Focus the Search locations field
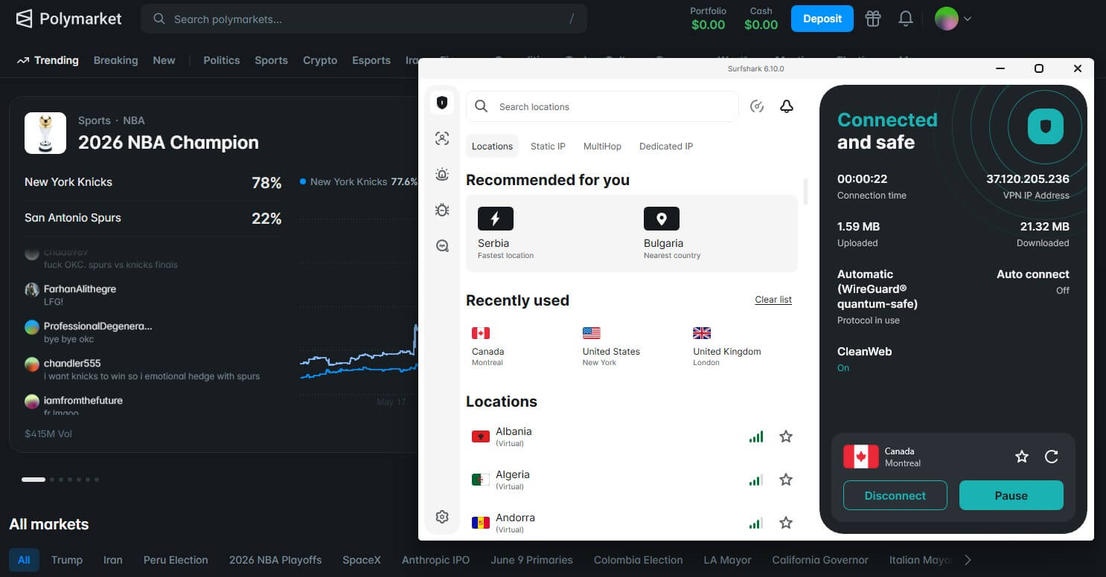1106x577 pixels. click(x=602, y=106)
